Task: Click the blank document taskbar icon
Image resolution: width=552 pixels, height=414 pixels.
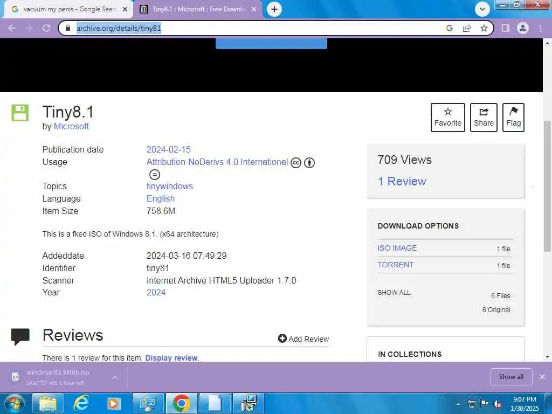Action: point(215,403)
